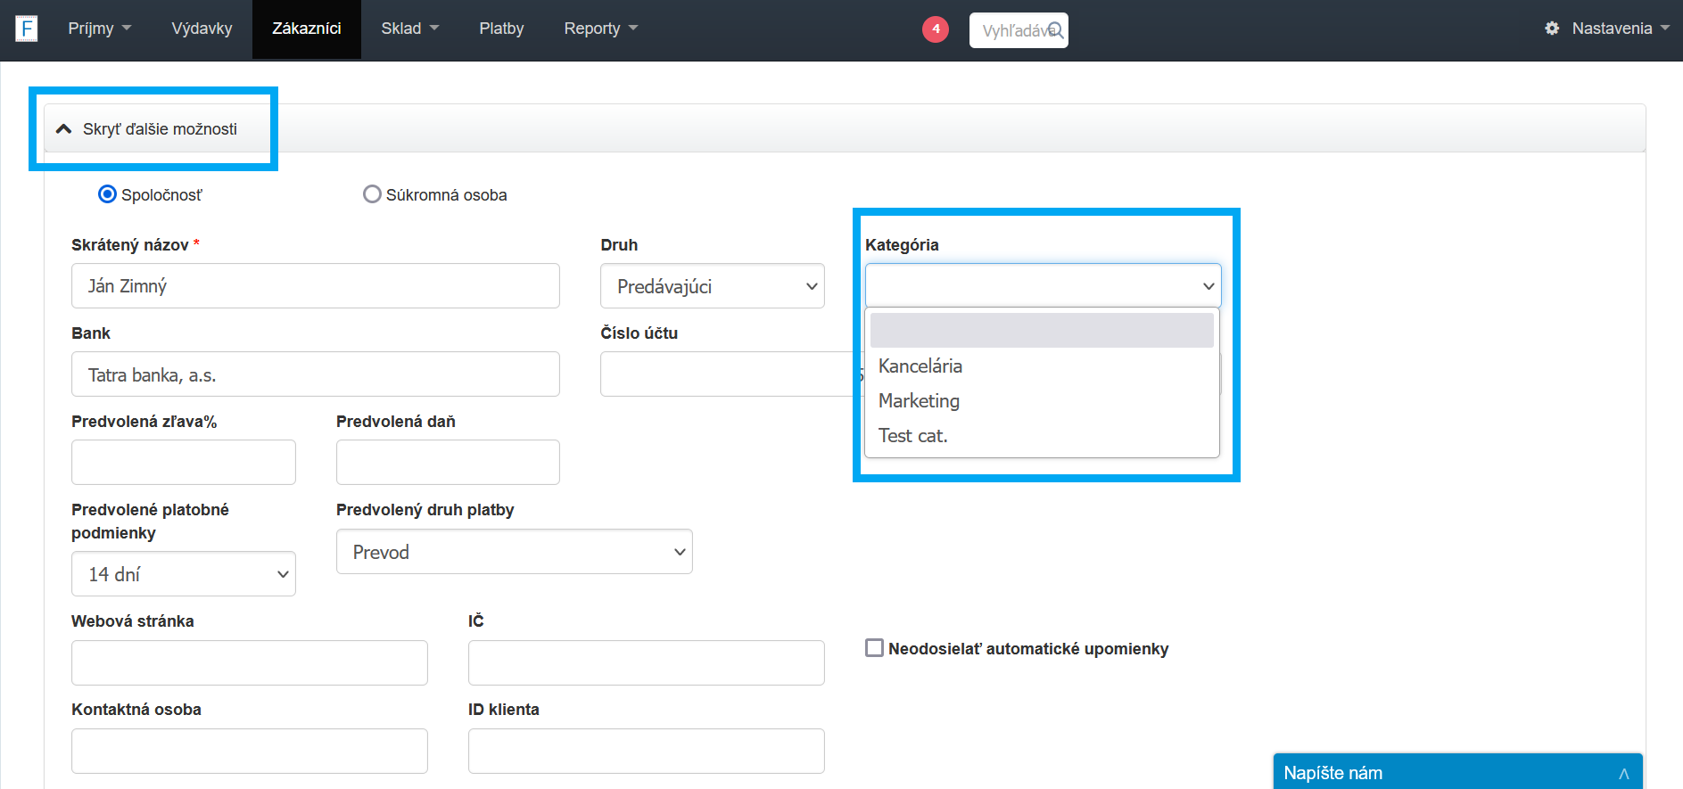Click the Skrátený názov input field
The image size is (1683, 789).
[315, 286]
